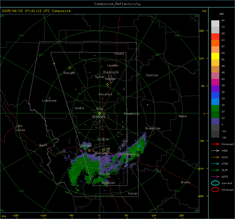Click the yellow diamond radar site marker at Olds
Viewport: 235px width, 219px height.
[99, 114]
